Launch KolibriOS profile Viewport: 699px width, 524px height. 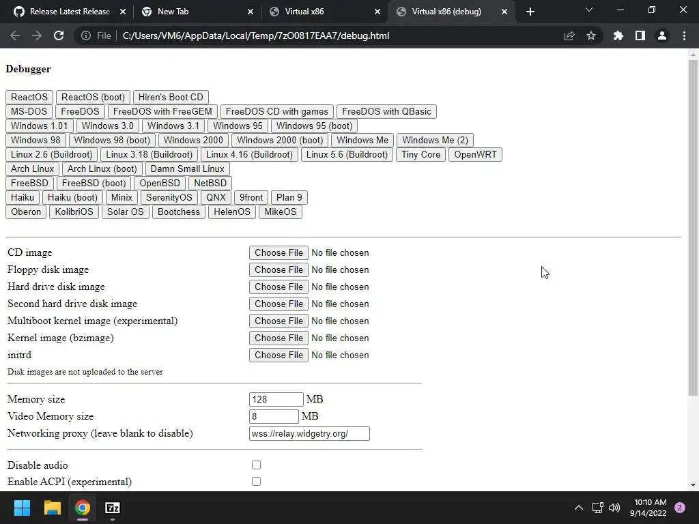[x=74, y=212]
